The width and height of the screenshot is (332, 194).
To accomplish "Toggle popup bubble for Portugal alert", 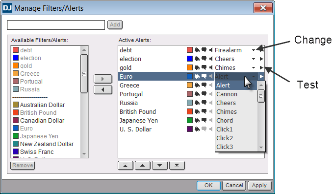I will pos(204,94).
